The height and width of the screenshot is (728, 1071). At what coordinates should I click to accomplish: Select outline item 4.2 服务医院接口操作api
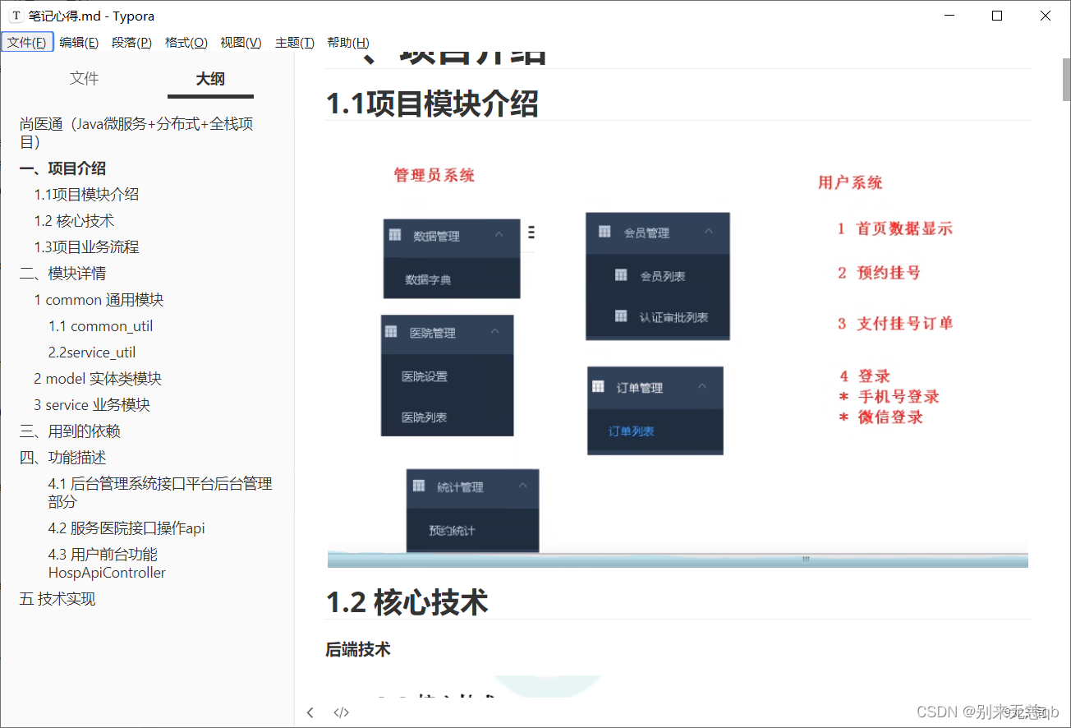point(126,528)
